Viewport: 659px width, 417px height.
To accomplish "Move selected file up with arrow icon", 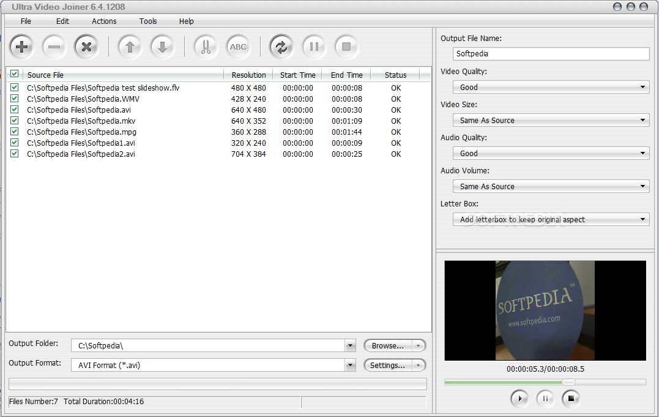I will 130,47.
